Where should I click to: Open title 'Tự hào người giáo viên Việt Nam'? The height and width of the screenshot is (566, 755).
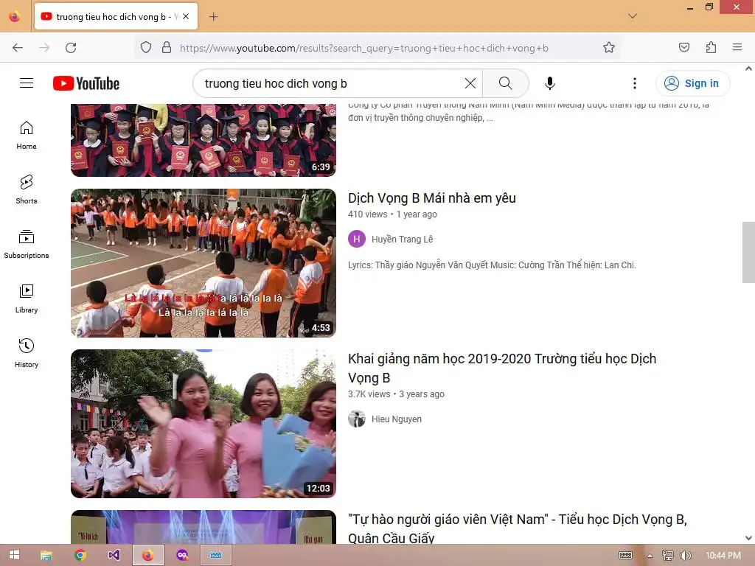point(517,528)
